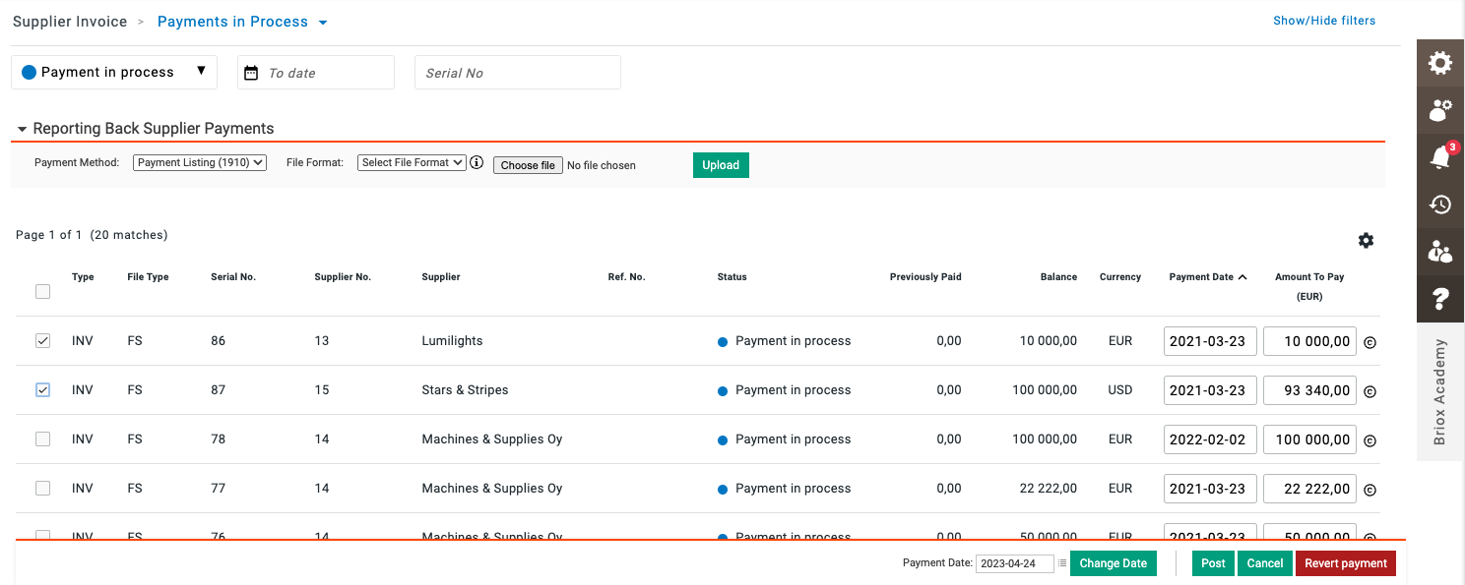Open the settings gear in right sidebar
This screenshot has height=585, width=1465.
[x=1439, y=64]
